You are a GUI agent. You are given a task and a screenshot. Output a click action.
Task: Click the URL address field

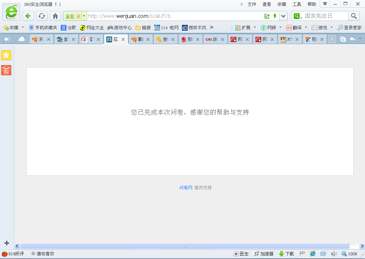[x=175, y=16]
